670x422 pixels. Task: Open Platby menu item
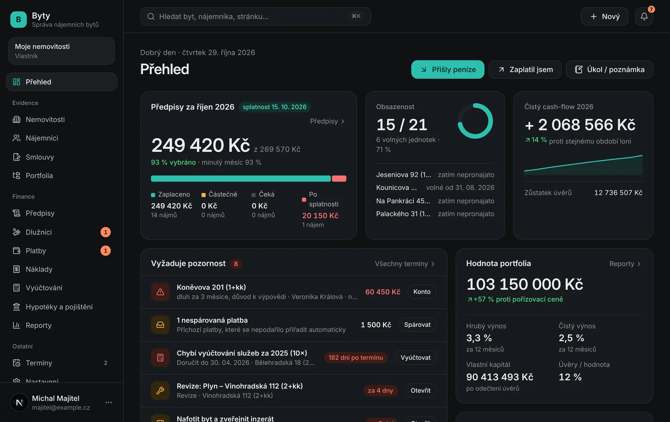[62, 250]
